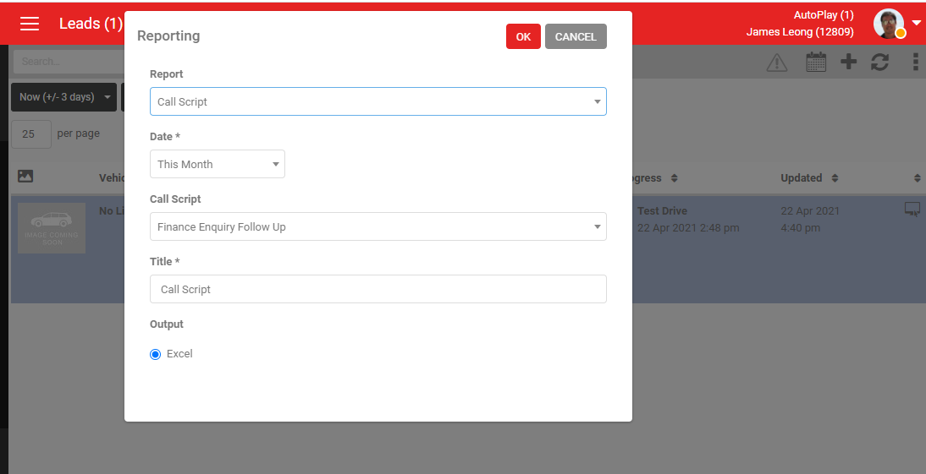
Task: Dismiss the Reporting dialog with CANCEL
Action: point(576,36)
